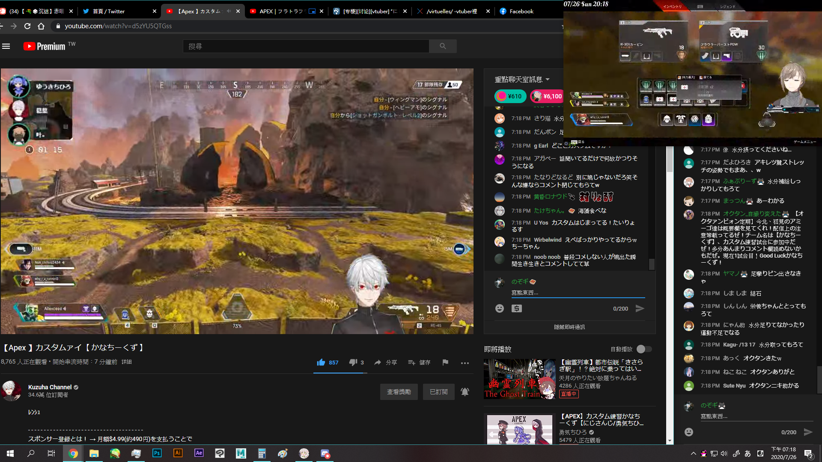
Task: Open File Explorer from the taskbar
Action: 94,453
